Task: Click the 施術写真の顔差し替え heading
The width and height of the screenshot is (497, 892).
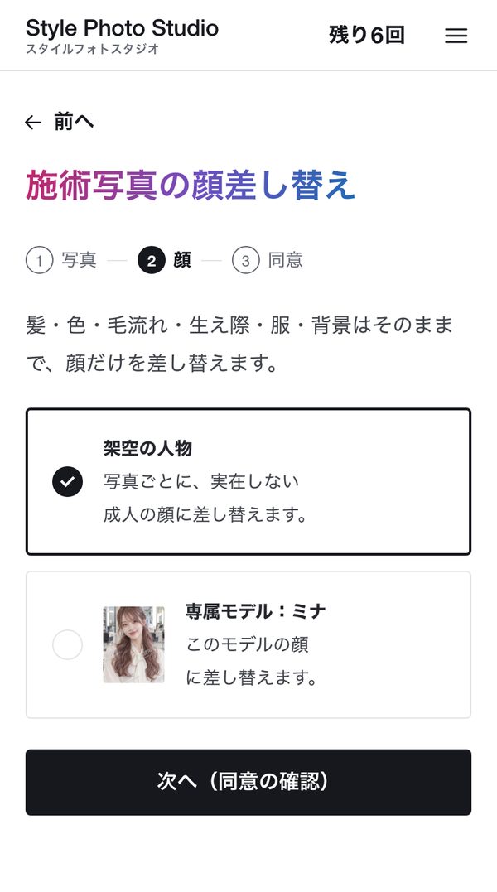Action: (x=191, y=186)
